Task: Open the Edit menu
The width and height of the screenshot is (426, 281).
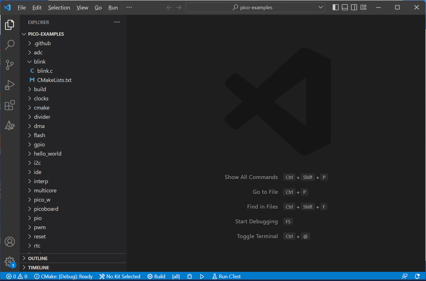Action: [37, 7]
